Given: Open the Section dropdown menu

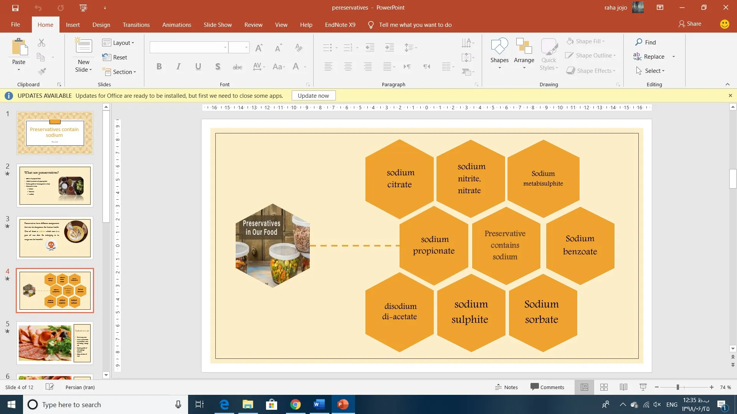Looking at the screenshot, I should coord(119,72).
